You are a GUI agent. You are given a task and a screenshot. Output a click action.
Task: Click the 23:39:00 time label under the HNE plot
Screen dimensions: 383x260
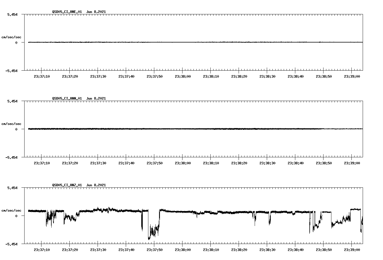352,76
